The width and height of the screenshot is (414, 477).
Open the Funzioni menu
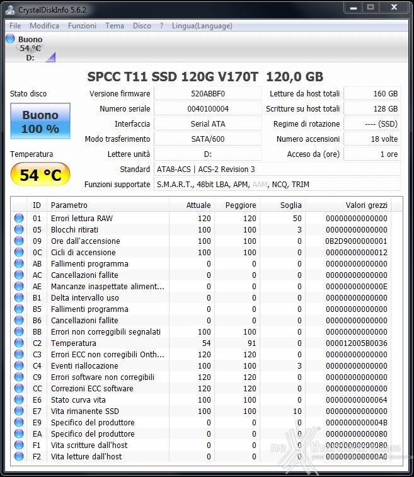(82, 26)
